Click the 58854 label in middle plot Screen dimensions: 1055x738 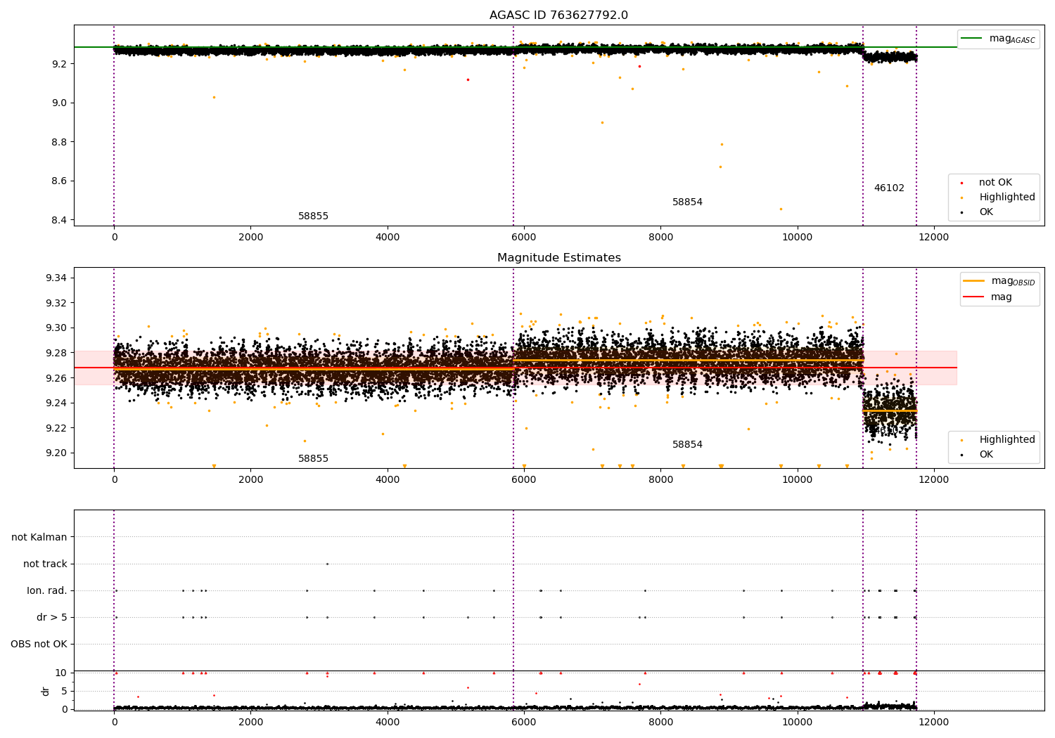click(687, 445)
